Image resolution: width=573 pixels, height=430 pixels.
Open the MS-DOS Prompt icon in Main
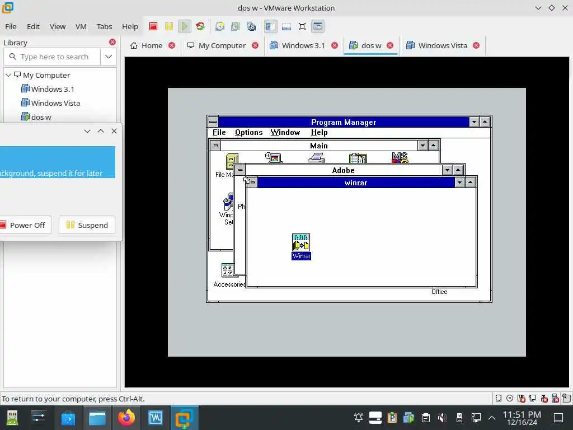(x=400, y=157)
